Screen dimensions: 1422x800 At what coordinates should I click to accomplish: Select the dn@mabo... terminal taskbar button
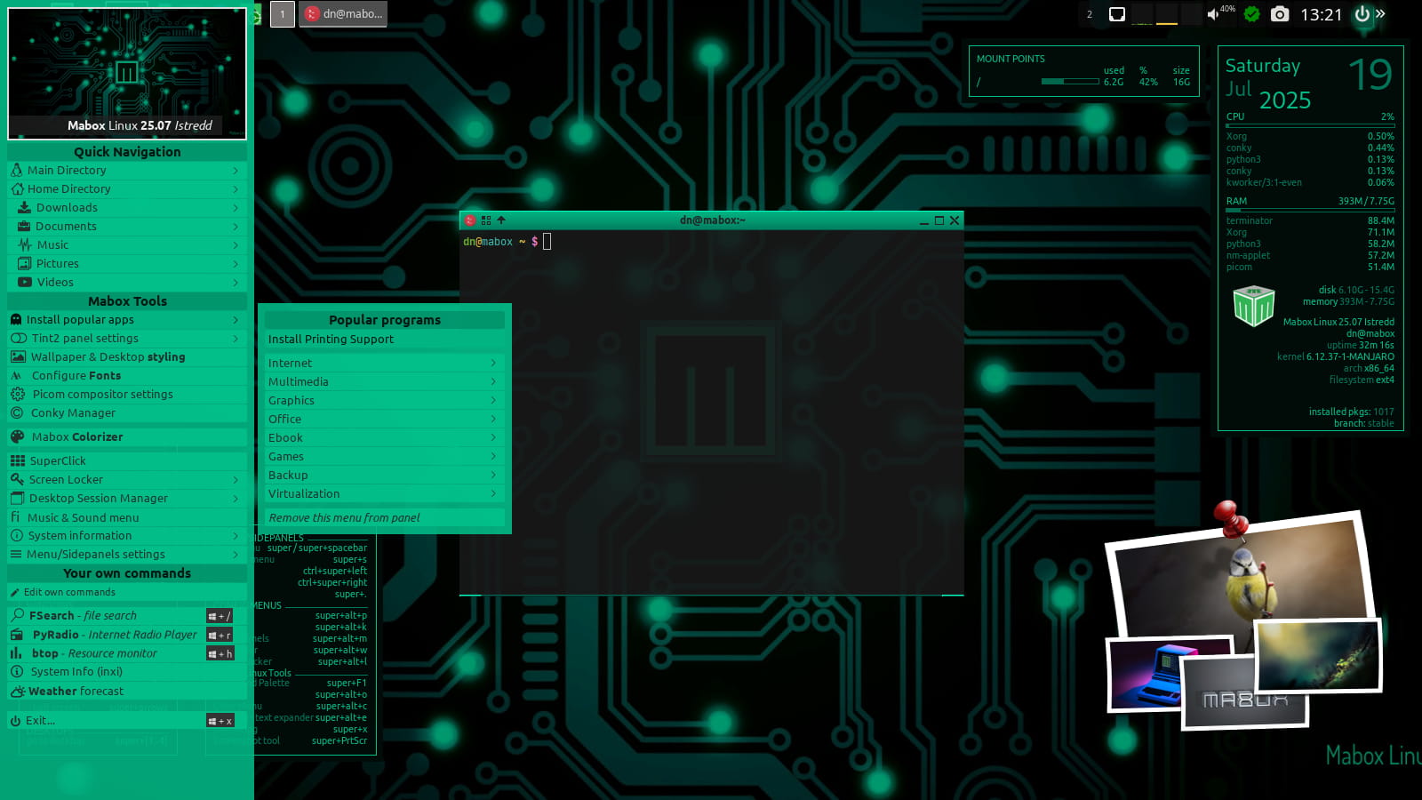[343, 14]
